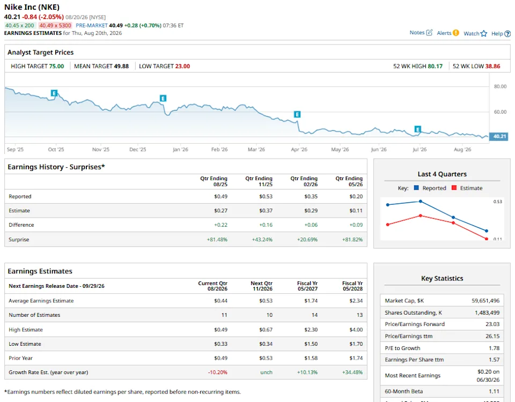This screenshot has width=515, height=402.
Task: Open the Help question mark icon
Action: coord(507,33)
